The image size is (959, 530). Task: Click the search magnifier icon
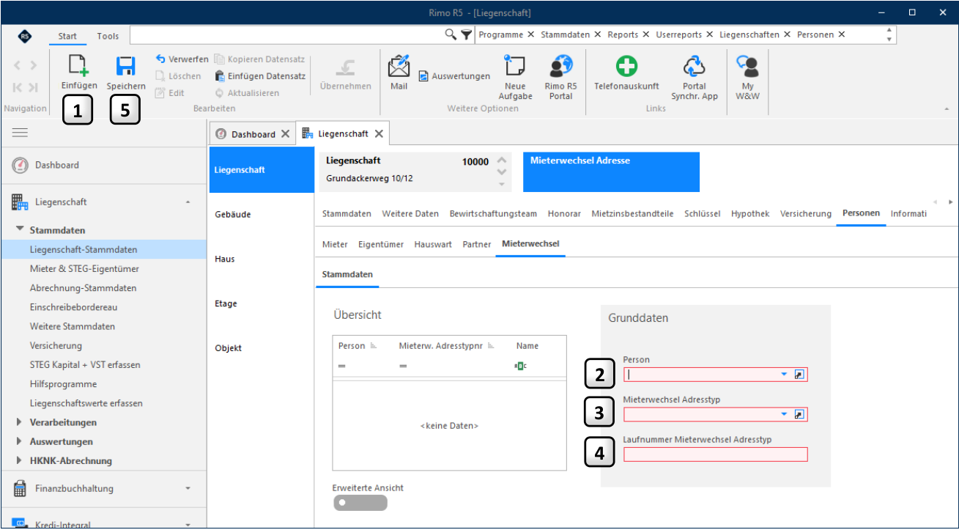pos(451,34)
